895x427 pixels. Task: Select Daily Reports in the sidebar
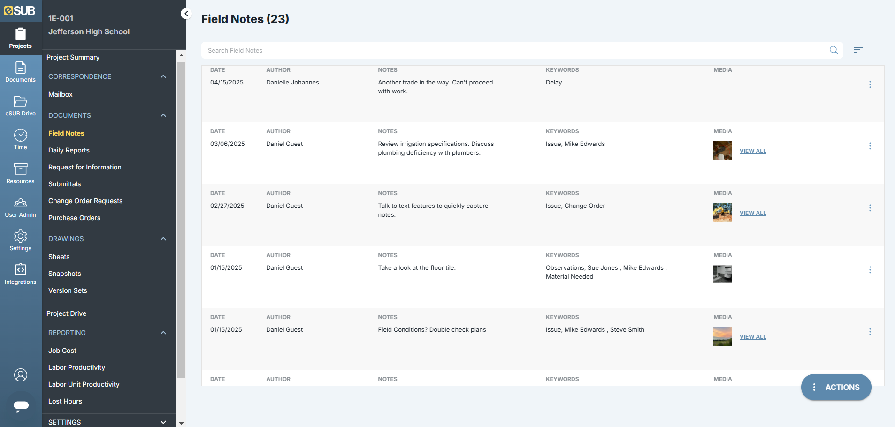[69, 150]
